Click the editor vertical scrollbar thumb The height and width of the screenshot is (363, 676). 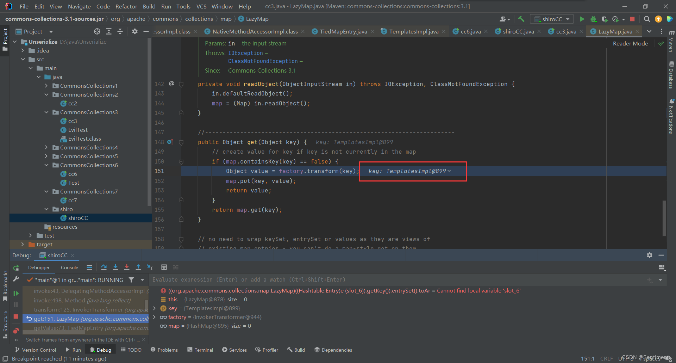coord(664,218)
